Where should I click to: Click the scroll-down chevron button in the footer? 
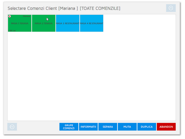[12, 127]
